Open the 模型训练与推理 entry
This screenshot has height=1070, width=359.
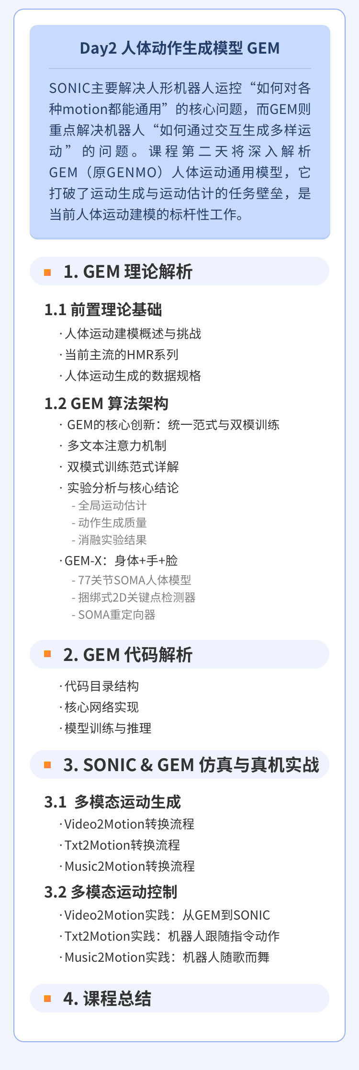click(x=108, y=729)
